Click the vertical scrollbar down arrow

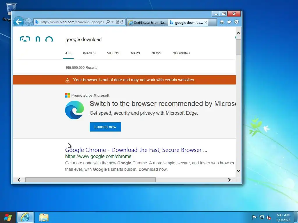pyautogui.click(x=239, y=171)
